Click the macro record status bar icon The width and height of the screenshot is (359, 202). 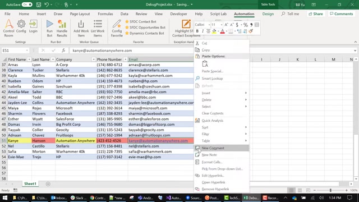15,190
